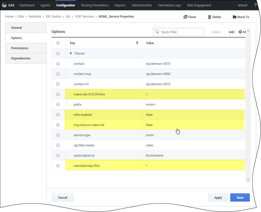Select the ring-tone-on-make-call key
Image resolution: width=261 pixels, height=212 pixels.
tap(89, 125)
